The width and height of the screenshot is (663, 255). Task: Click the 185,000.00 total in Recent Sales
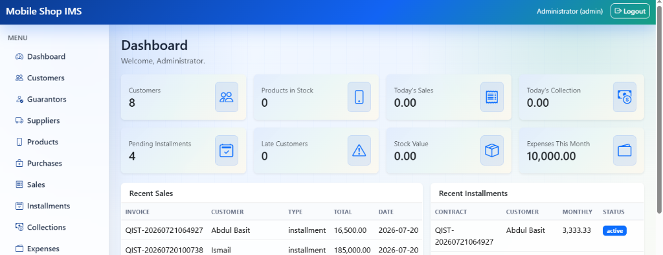click(x=352, y=250)
